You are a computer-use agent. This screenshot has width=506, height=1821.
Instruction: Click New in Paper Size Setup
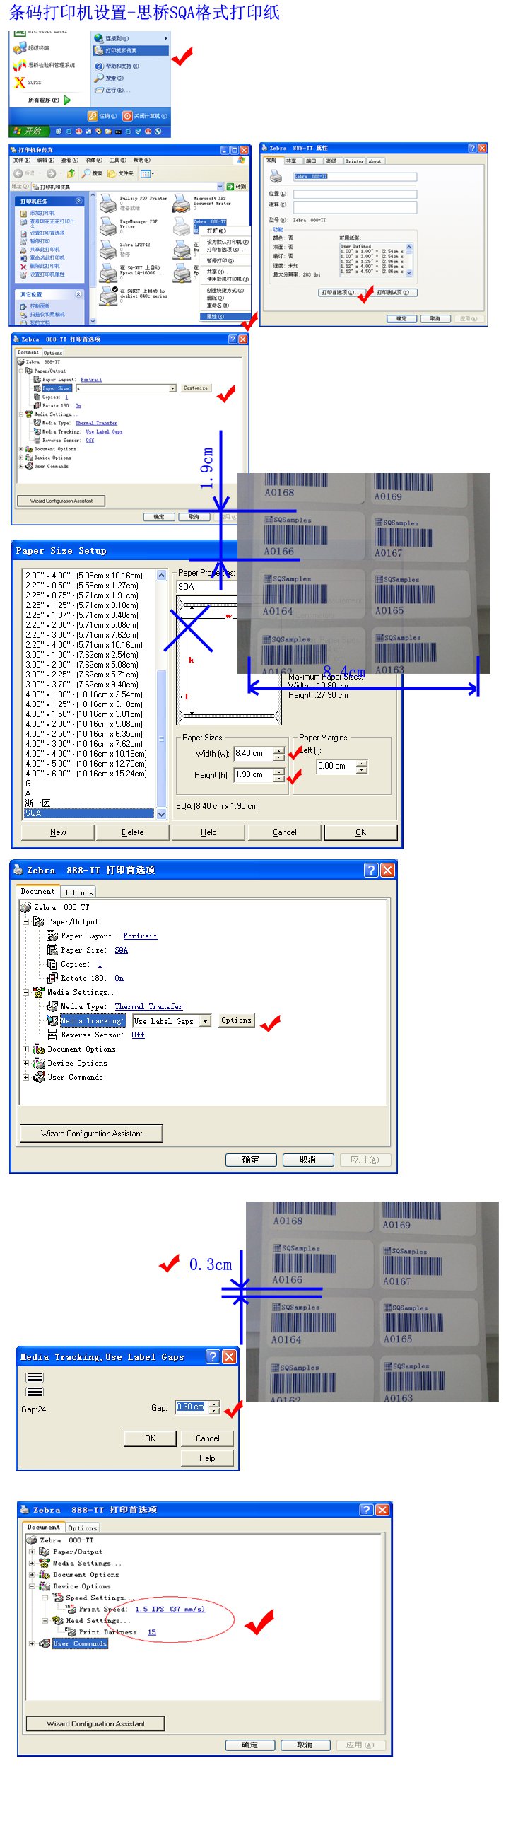click(58, 832)
